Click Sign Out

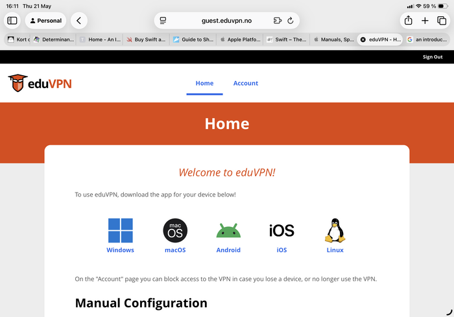click(433, 57)
